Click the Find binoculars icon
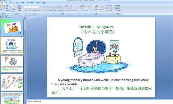The width and height of the screenshot is (173, 104). (116, 6)
